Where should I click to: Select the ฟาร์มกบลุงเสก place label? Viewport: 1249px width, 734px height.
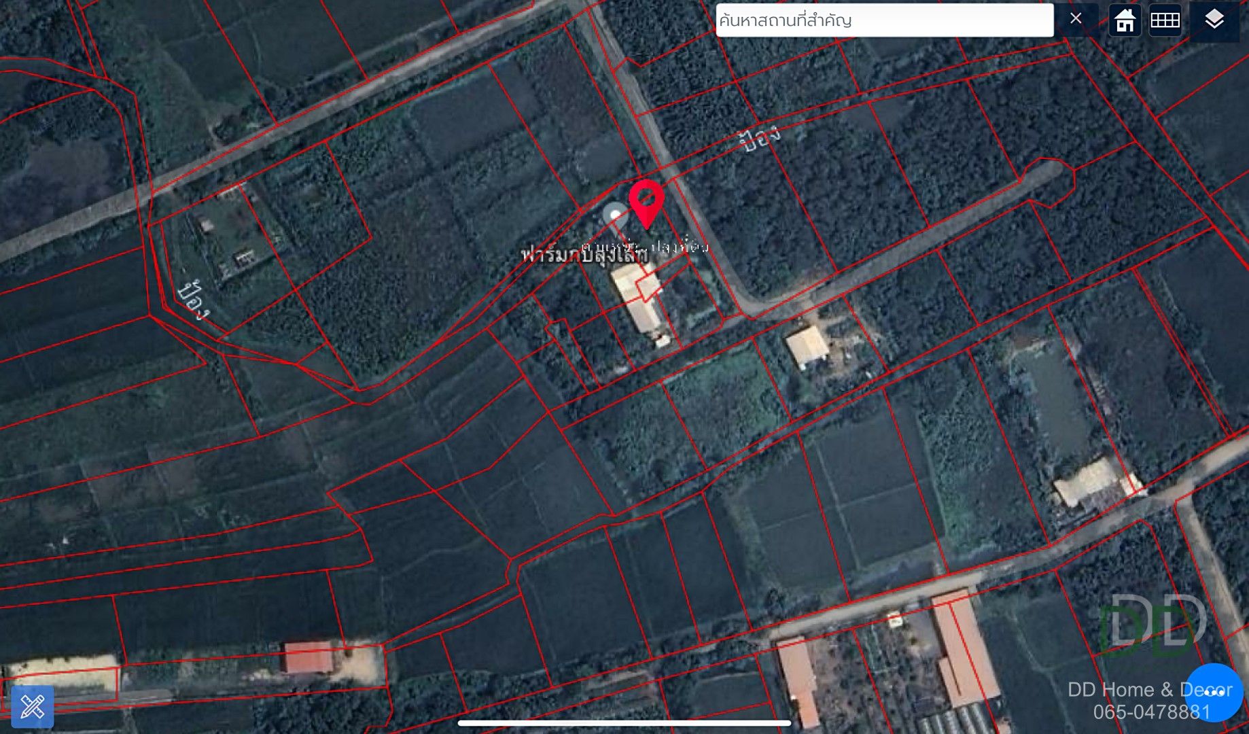tap(584, 255)
